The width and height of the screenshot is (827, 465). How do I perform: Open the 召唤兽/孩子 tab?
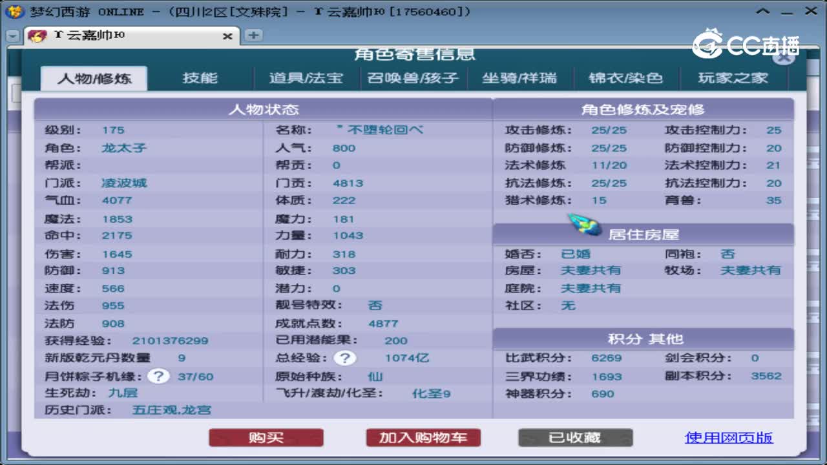413,78
